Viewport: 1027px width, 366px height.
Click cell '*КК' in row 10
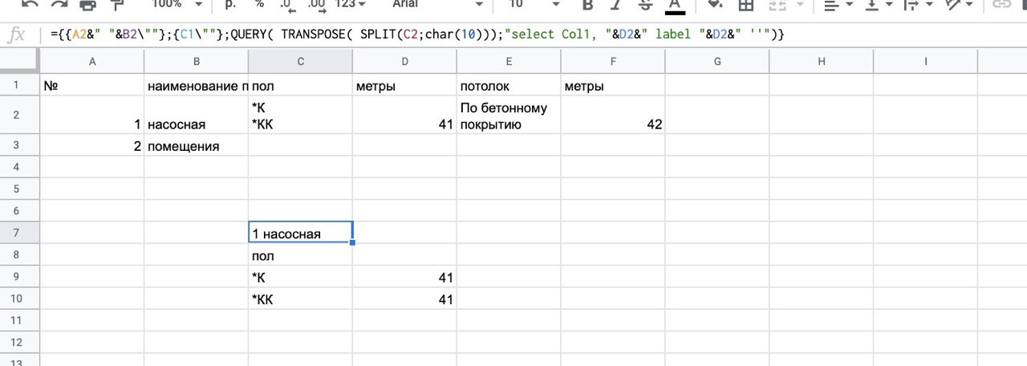pyautogui.click(x=300, y=299)
